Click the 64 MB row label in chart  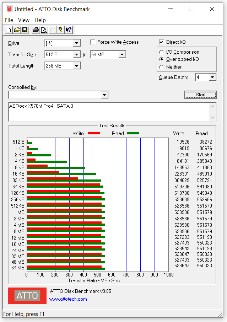pyautogui.click(x=18, y=268)
